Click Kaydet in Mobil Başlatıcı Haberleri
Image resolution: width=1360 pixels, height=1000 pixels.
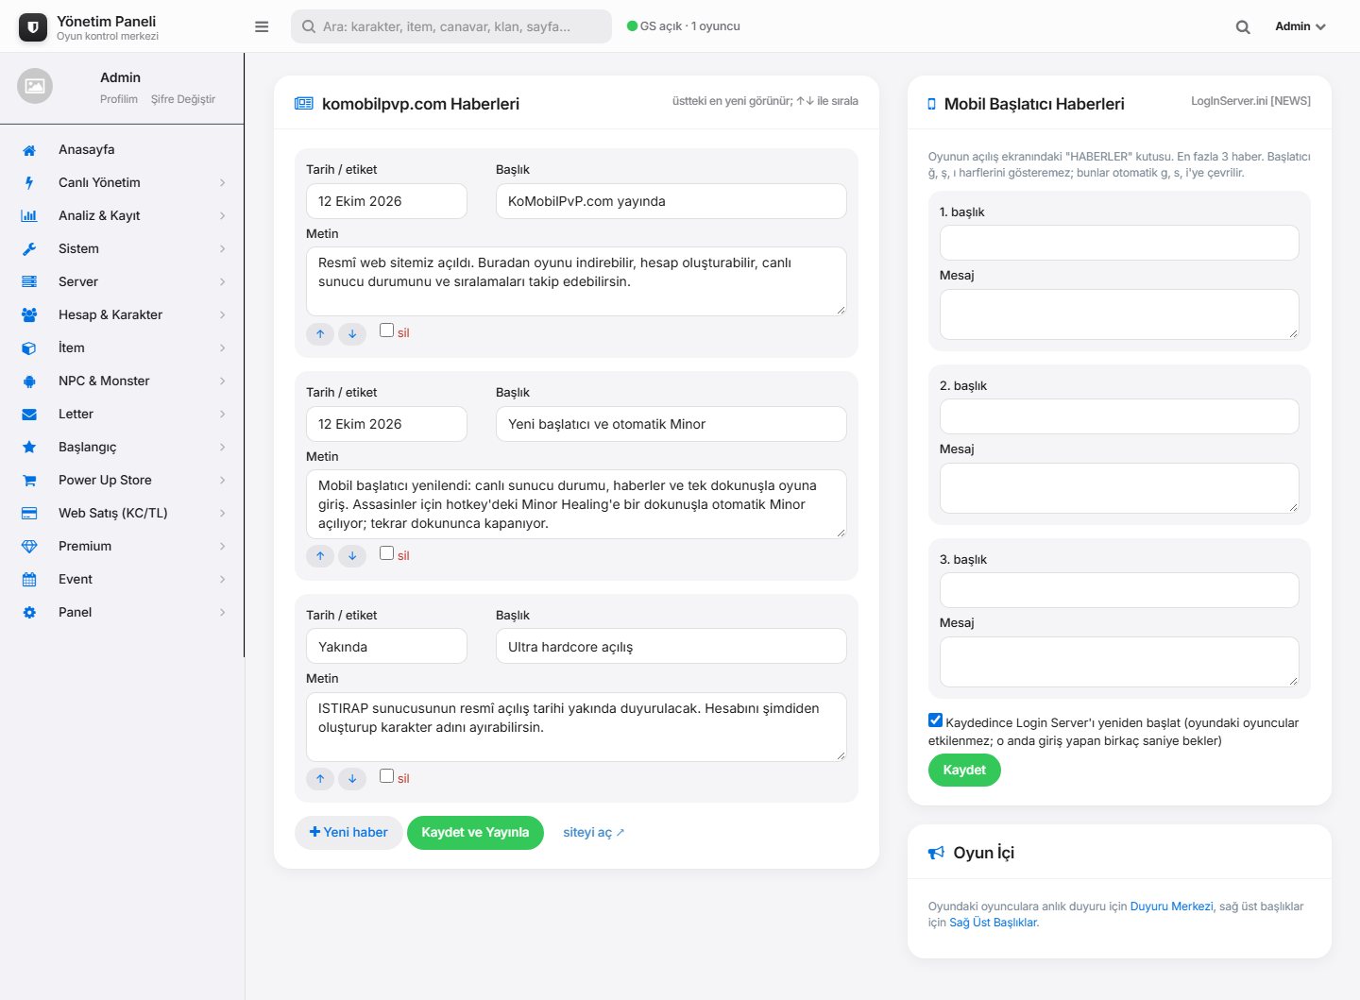[964, 771]
